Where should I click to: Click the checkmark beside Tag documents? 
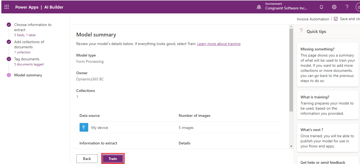(9, 59)
